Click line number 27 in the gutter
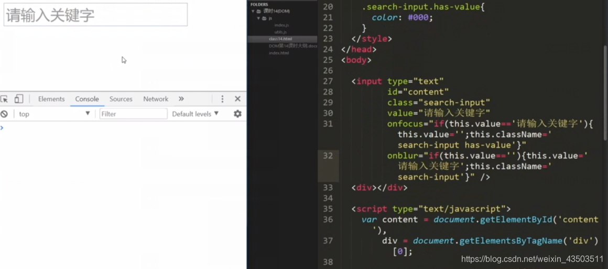608x269 pixels. (328, 81)
